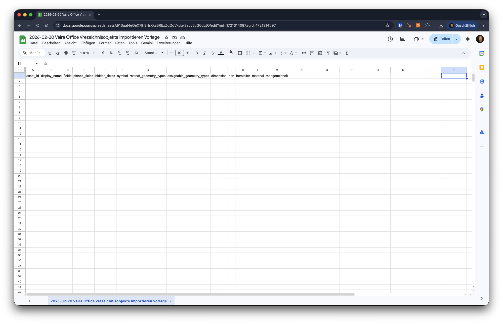Click the font size input field

tap(179, 53)
